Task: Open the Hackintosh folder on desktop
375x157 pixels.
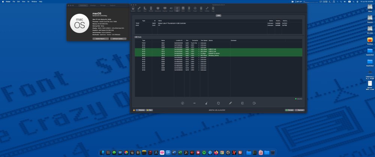Action: pyautogui.click(x=370, y=52)
